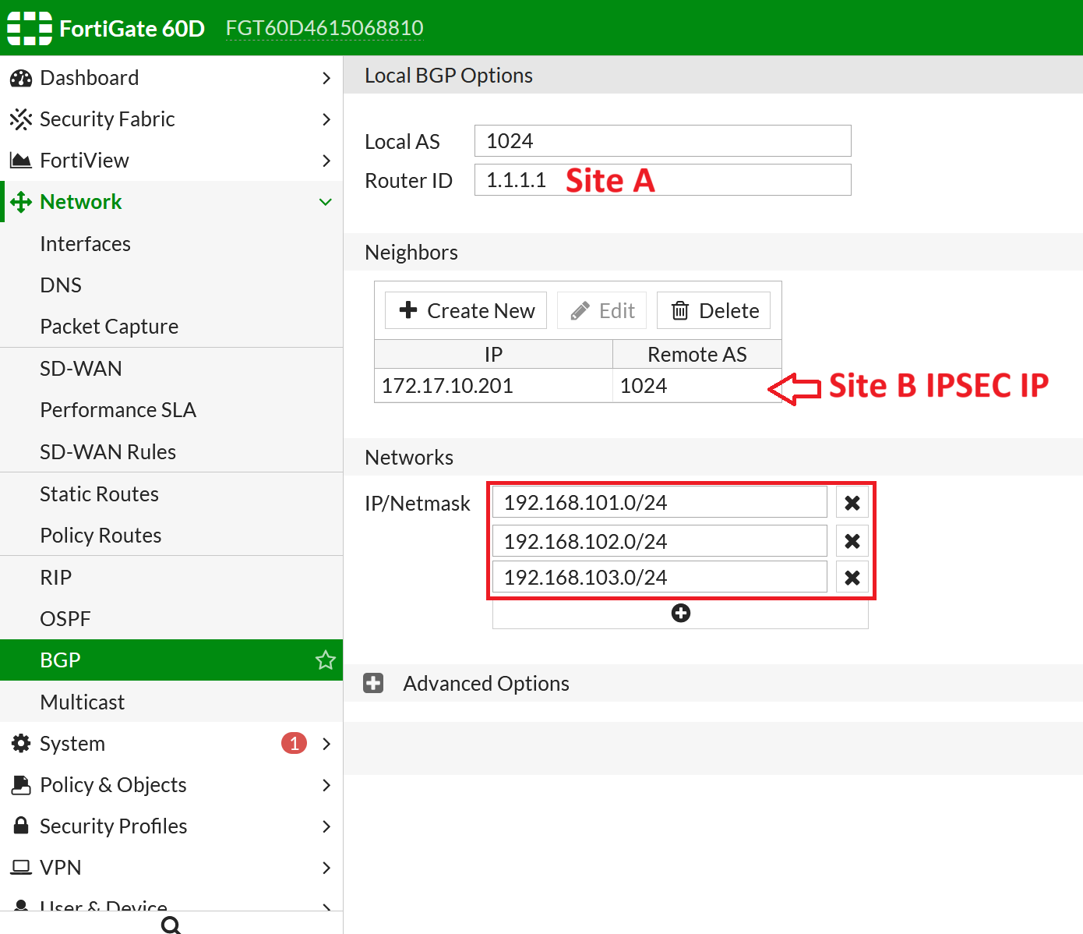Expand the VPN menu chevron
1083x934 pixels.
326,868
